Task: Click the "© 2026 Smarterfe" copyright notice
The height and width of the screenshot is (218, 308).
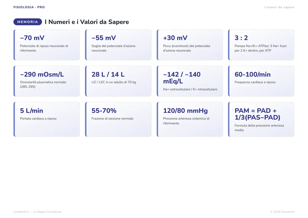Action: (282, 212)
